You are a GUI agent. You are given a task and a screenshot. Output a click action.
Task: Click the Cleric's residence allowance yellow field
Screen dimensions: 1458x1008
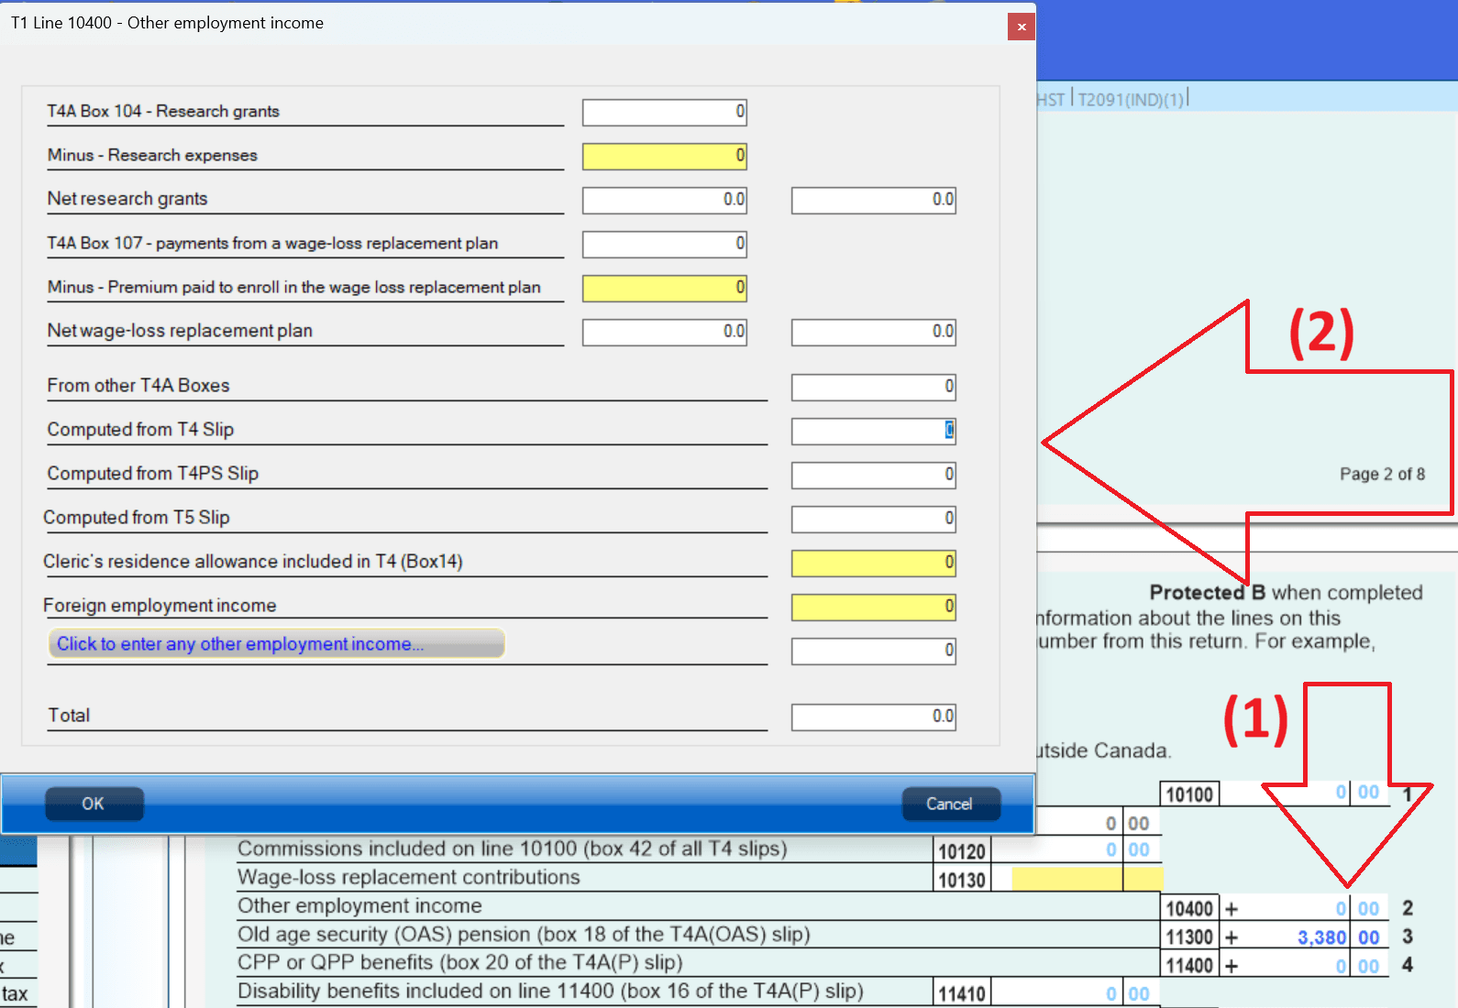click(874, 563)
